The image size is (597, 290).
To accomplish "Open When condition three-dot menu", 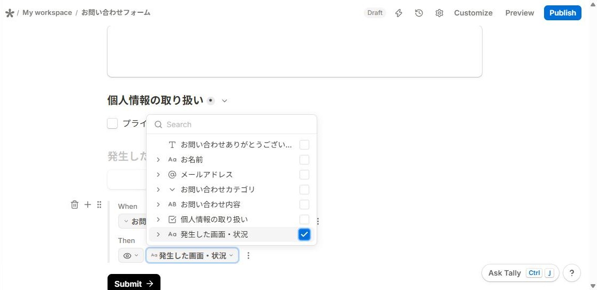I will tap(318, 221).
